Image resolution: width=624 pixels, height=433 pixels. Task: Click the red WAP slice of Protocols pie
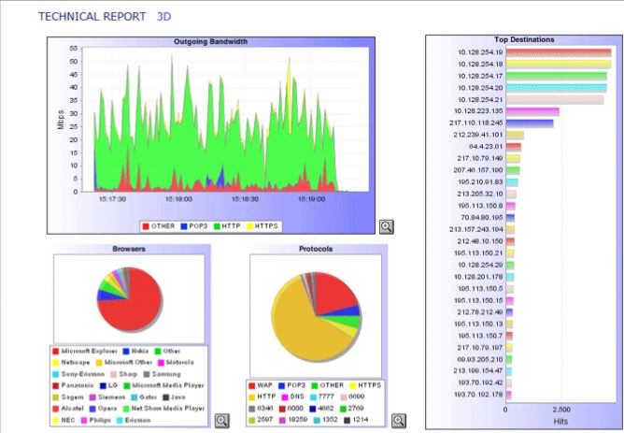click(333, 294)
